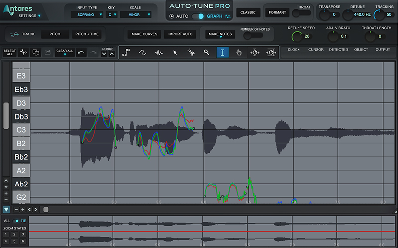Toggle Auto/Graph mode switch
The width and height of the screenshot is (398, 248).
pyautogui.click(x=198, y=16)
